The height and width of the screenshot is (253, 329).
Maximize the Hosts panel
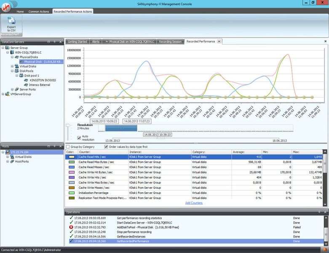(49, 146)
